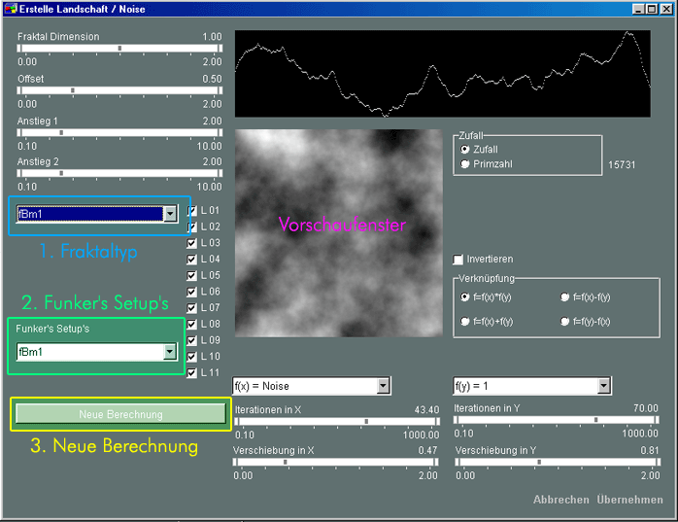
Task: Enable the Invertieren checkbox
Action: point(458,260)
